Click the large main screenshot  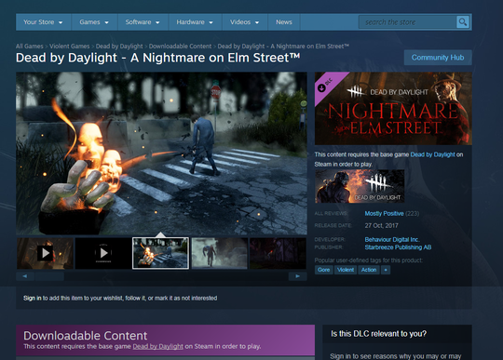pos(161,153)
